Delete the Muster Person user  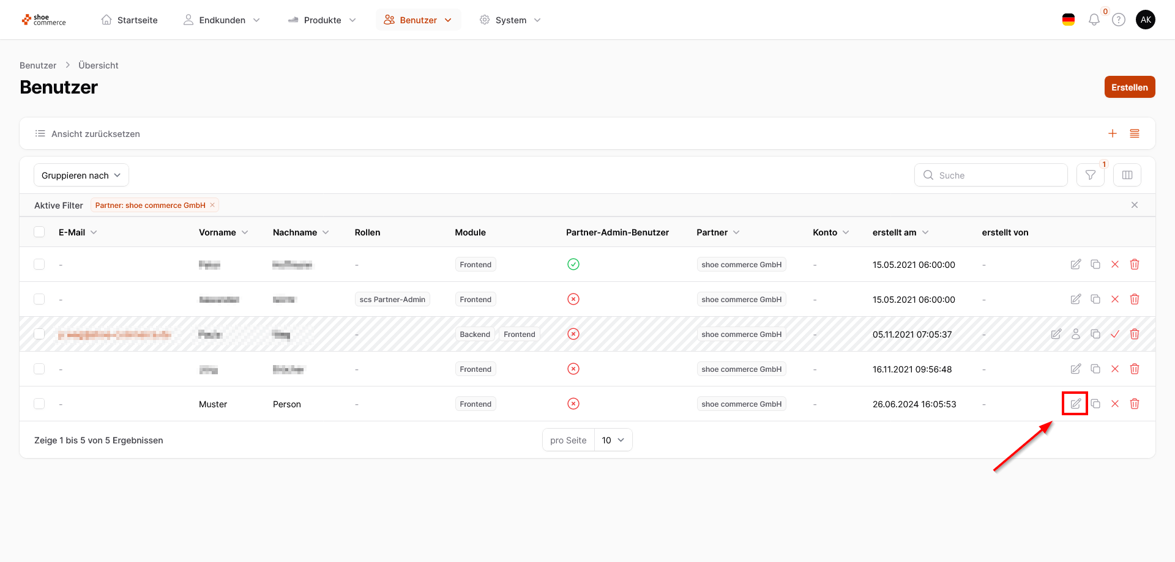tap(1134, 404)
